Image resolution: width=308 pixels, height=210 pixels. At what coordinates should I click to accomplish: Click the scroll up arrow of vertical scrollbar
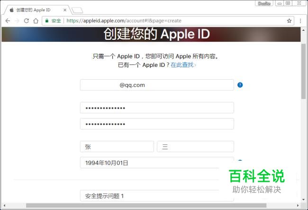(303, 30)
